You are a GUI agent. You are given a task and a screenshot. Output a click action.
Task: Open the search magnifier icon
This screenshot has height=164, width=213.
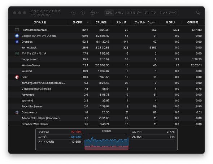coord(198,13)
